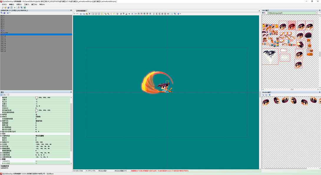Image resolution: width=321 pixels, height=175 pixels.
Task: Collapse the 设计 property category
Action: 1,134
